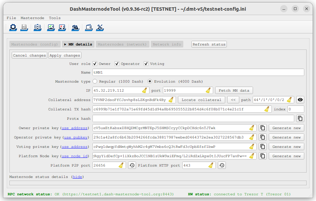Click the Operator key use pubkey link

76,137
